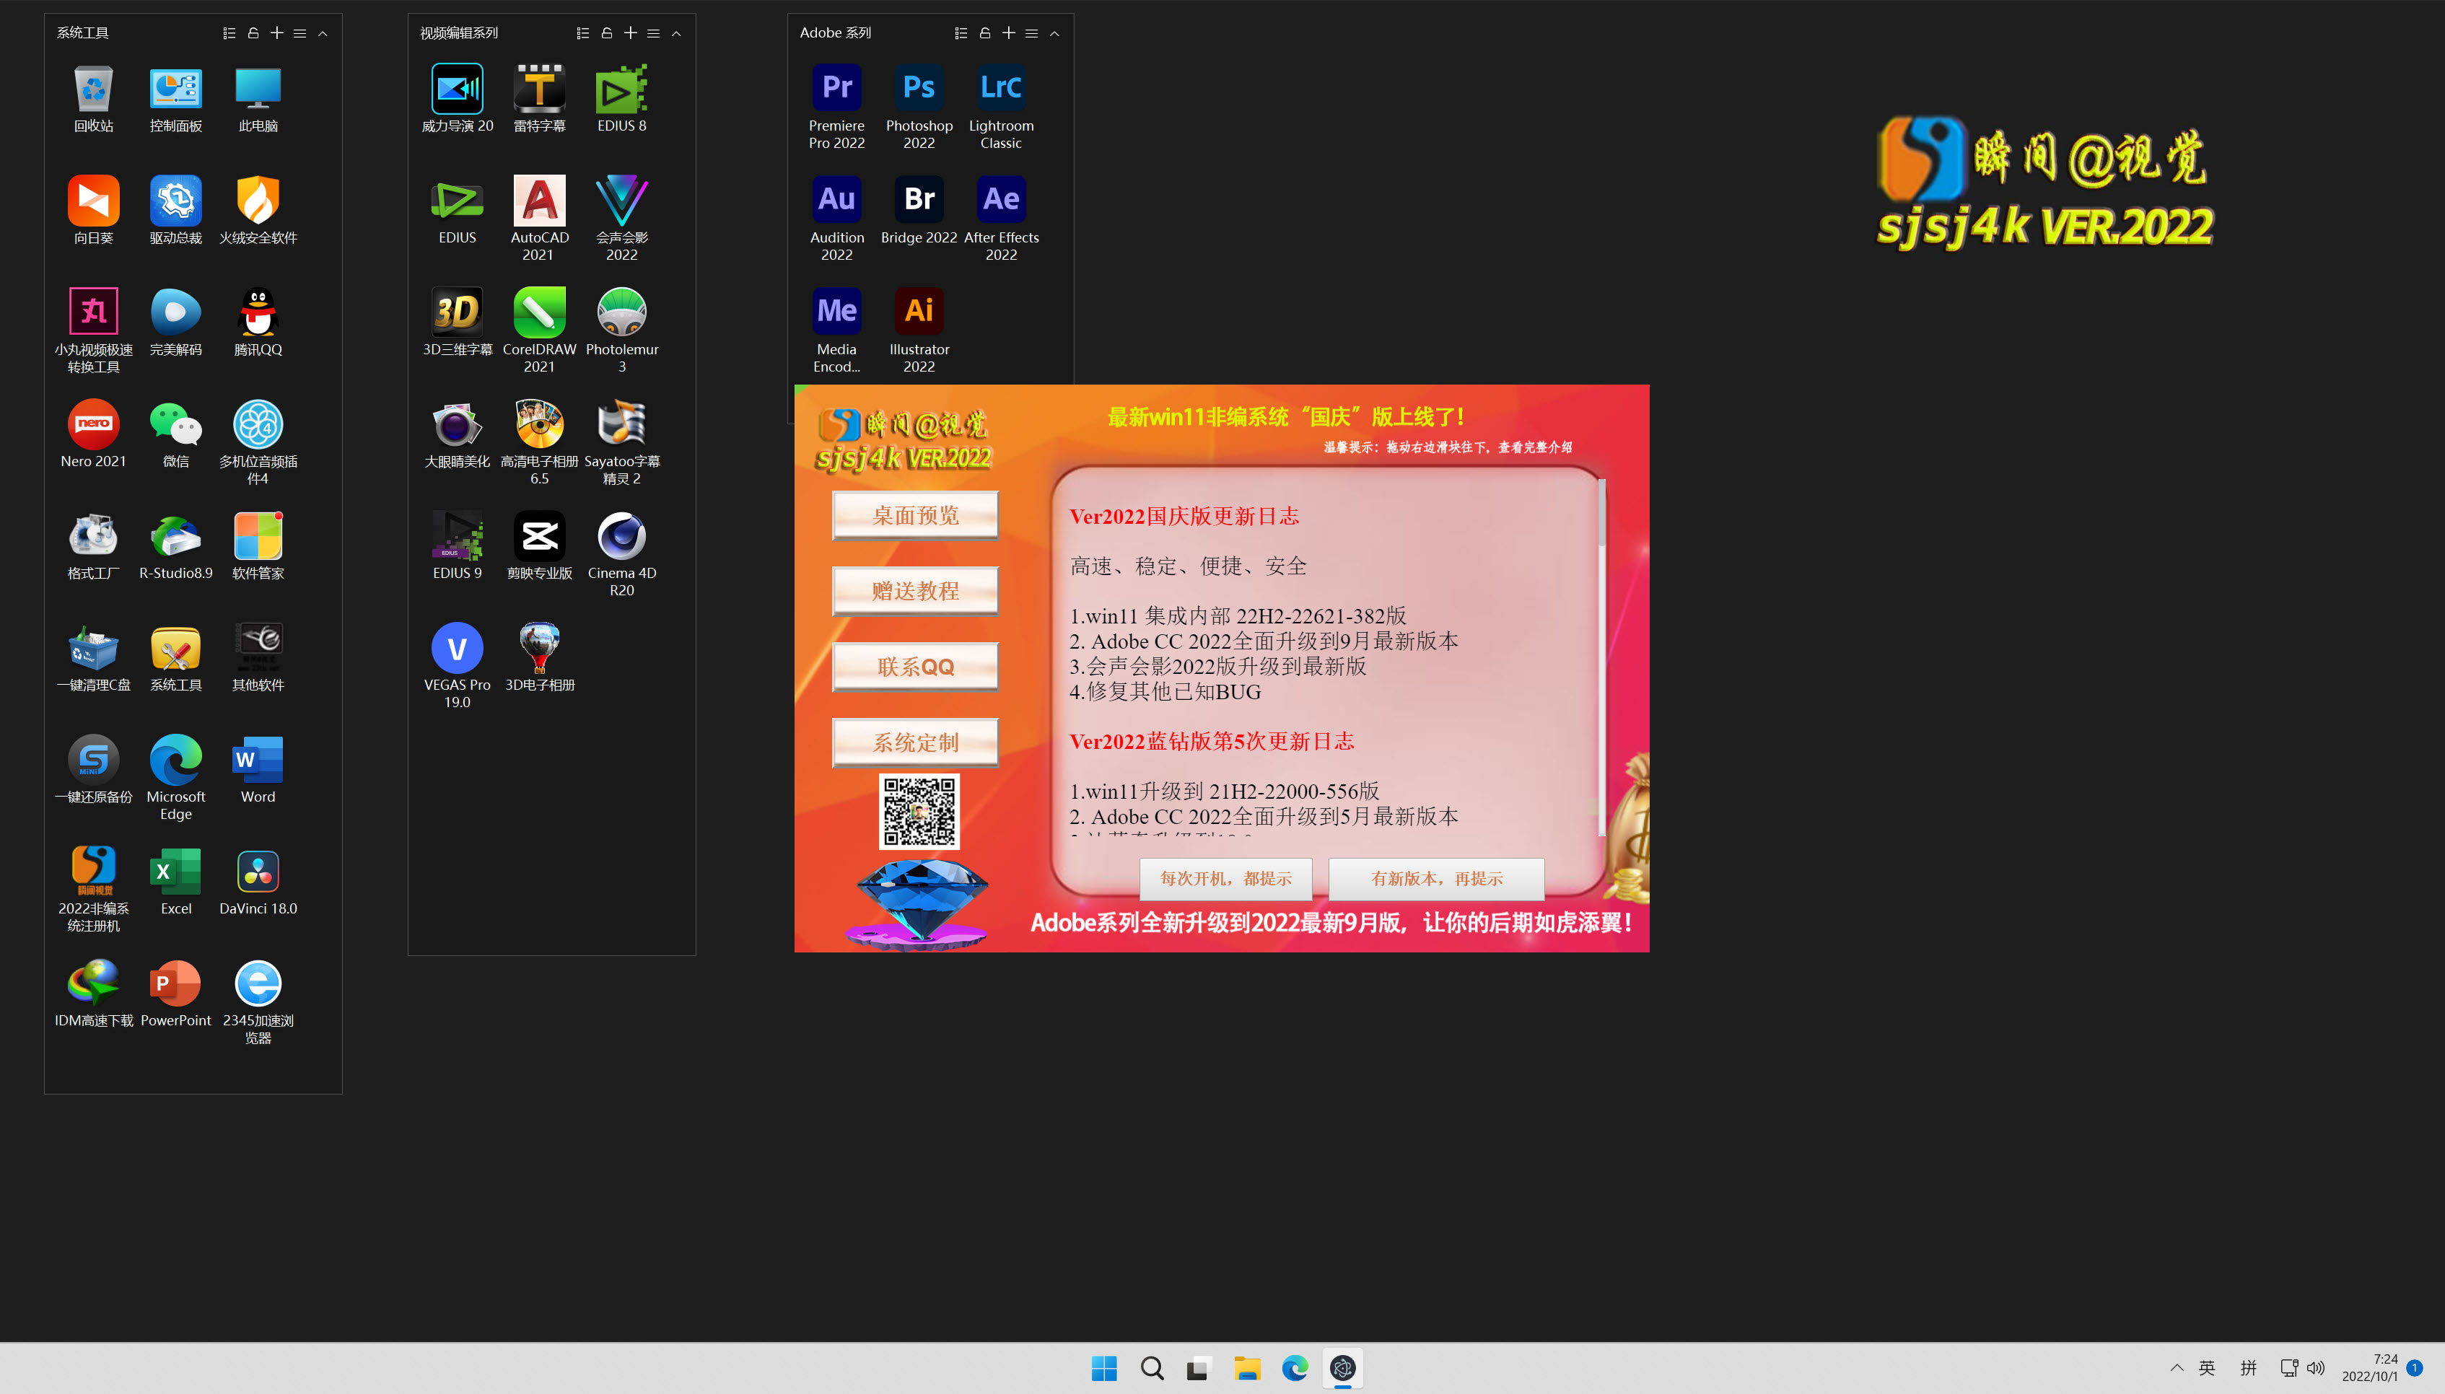This screenshot has width=2445, height=1394.
Task: Click the 联系QQ button
Action: pyautogui.click(x=915, y=667)
